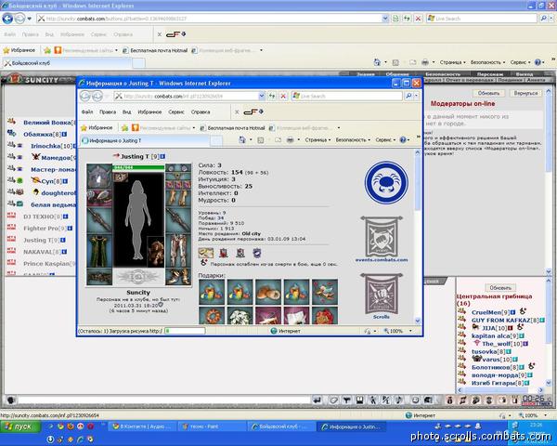The width and height of the screenshot is (557, 446).
Task: Open the Правка menu in the popup window
Action: pyautogui.click(x=108, y=111)
